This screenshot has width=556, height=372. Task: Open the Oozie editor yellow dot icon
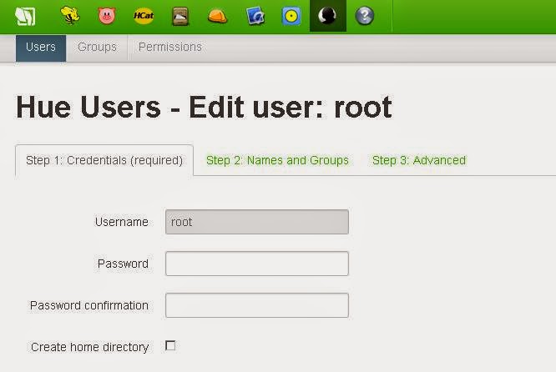click(x=291, y=17)
